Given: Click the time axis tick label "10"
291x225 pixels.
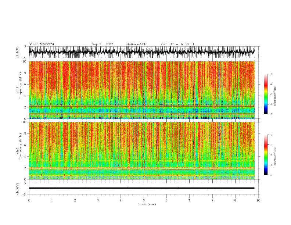Looking at the screenshot, I should click(x=258, y=200).
